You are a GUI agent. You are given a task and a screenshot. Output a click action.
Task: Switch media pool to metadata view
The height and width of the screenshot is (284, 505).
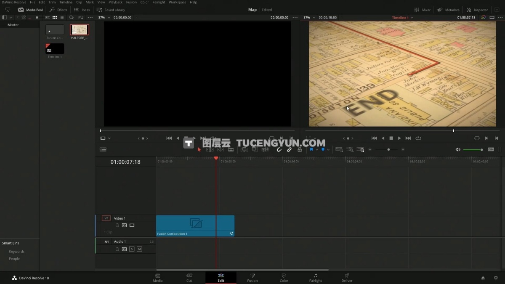coord(48,17)
